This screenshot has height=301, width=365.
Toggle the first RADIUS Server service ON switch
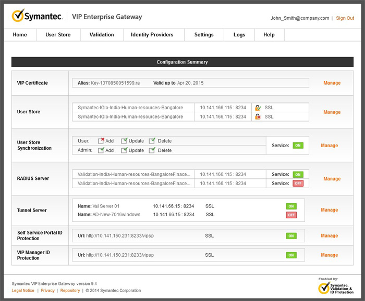298,175
